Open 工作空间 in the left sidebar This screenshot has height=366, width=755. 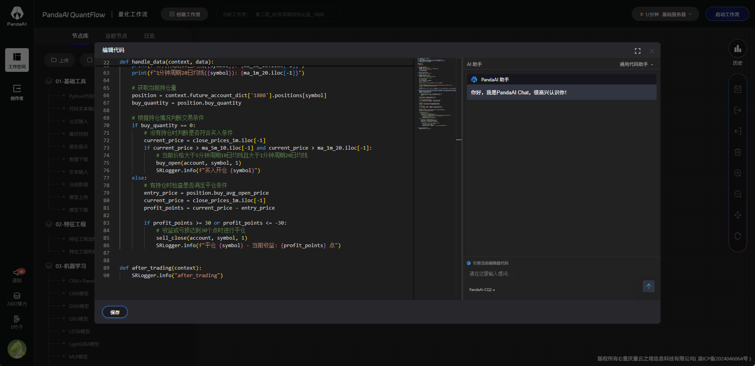tap(17, 60)
